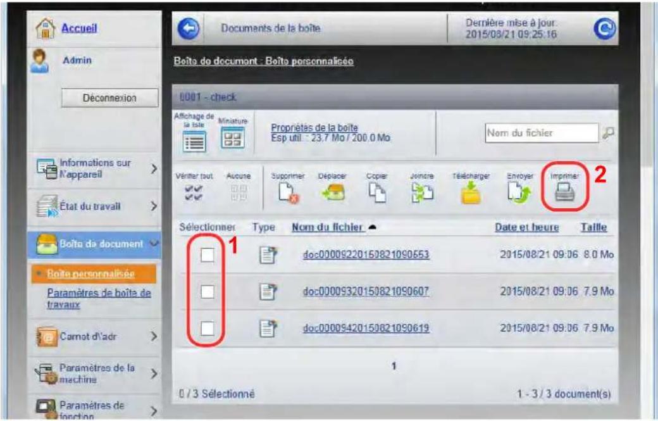Click the 8.0 Mo size value

click(x=599, y=254)
